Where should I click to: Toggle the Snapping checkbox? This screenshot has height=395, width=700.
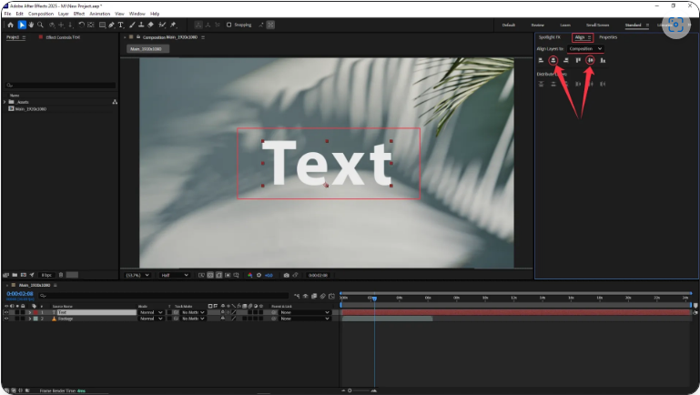tap(229, 25)
